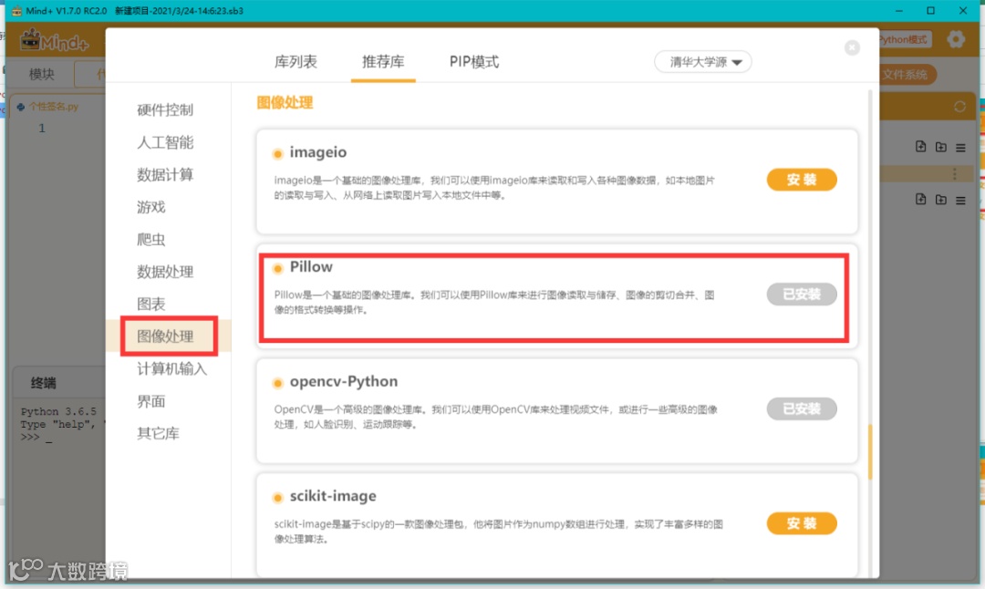This screenshot has width=985, height=589.
Task: Click the upper new file icon
Action: click(x=920, y=146)
